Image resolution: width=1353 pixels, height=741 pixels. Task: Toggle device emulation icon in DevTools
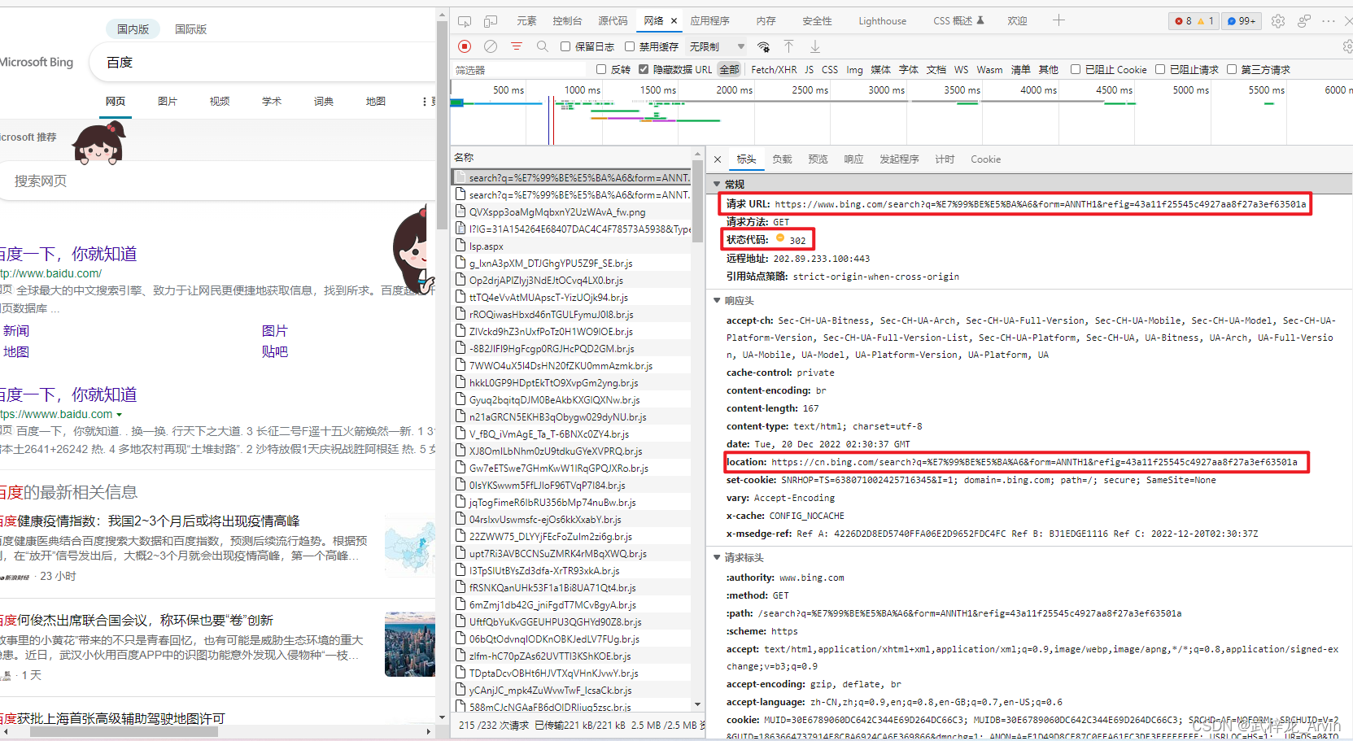491,21
